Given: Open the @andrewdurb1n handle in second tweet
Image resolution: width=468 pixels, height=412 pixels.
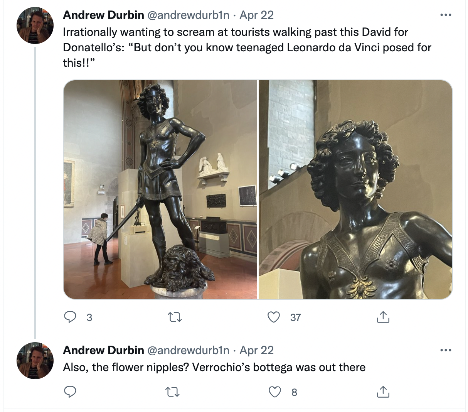Looking at the screenshot, I should [189, 350].
